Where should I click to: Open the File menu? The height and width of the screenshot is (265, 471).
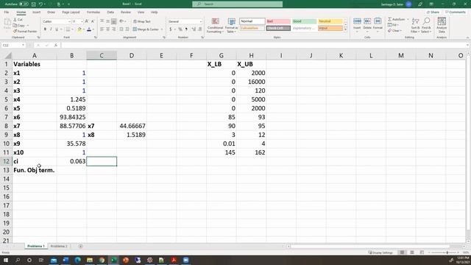click(7, 13)
